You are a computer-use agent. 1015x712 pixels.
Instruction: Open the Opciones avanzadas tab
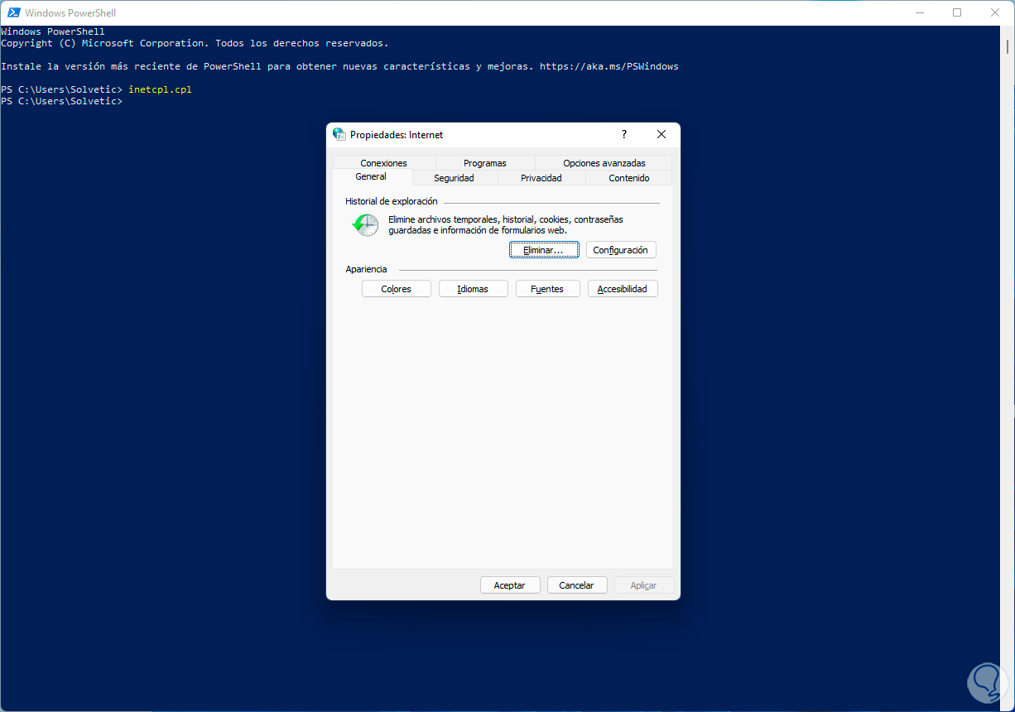604,163
